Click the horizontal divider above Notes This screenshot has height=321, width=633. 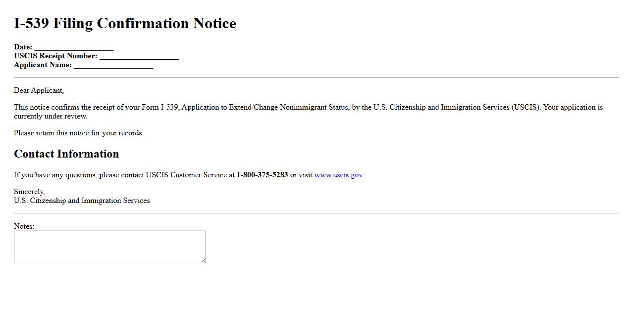(x=316, y=213)
